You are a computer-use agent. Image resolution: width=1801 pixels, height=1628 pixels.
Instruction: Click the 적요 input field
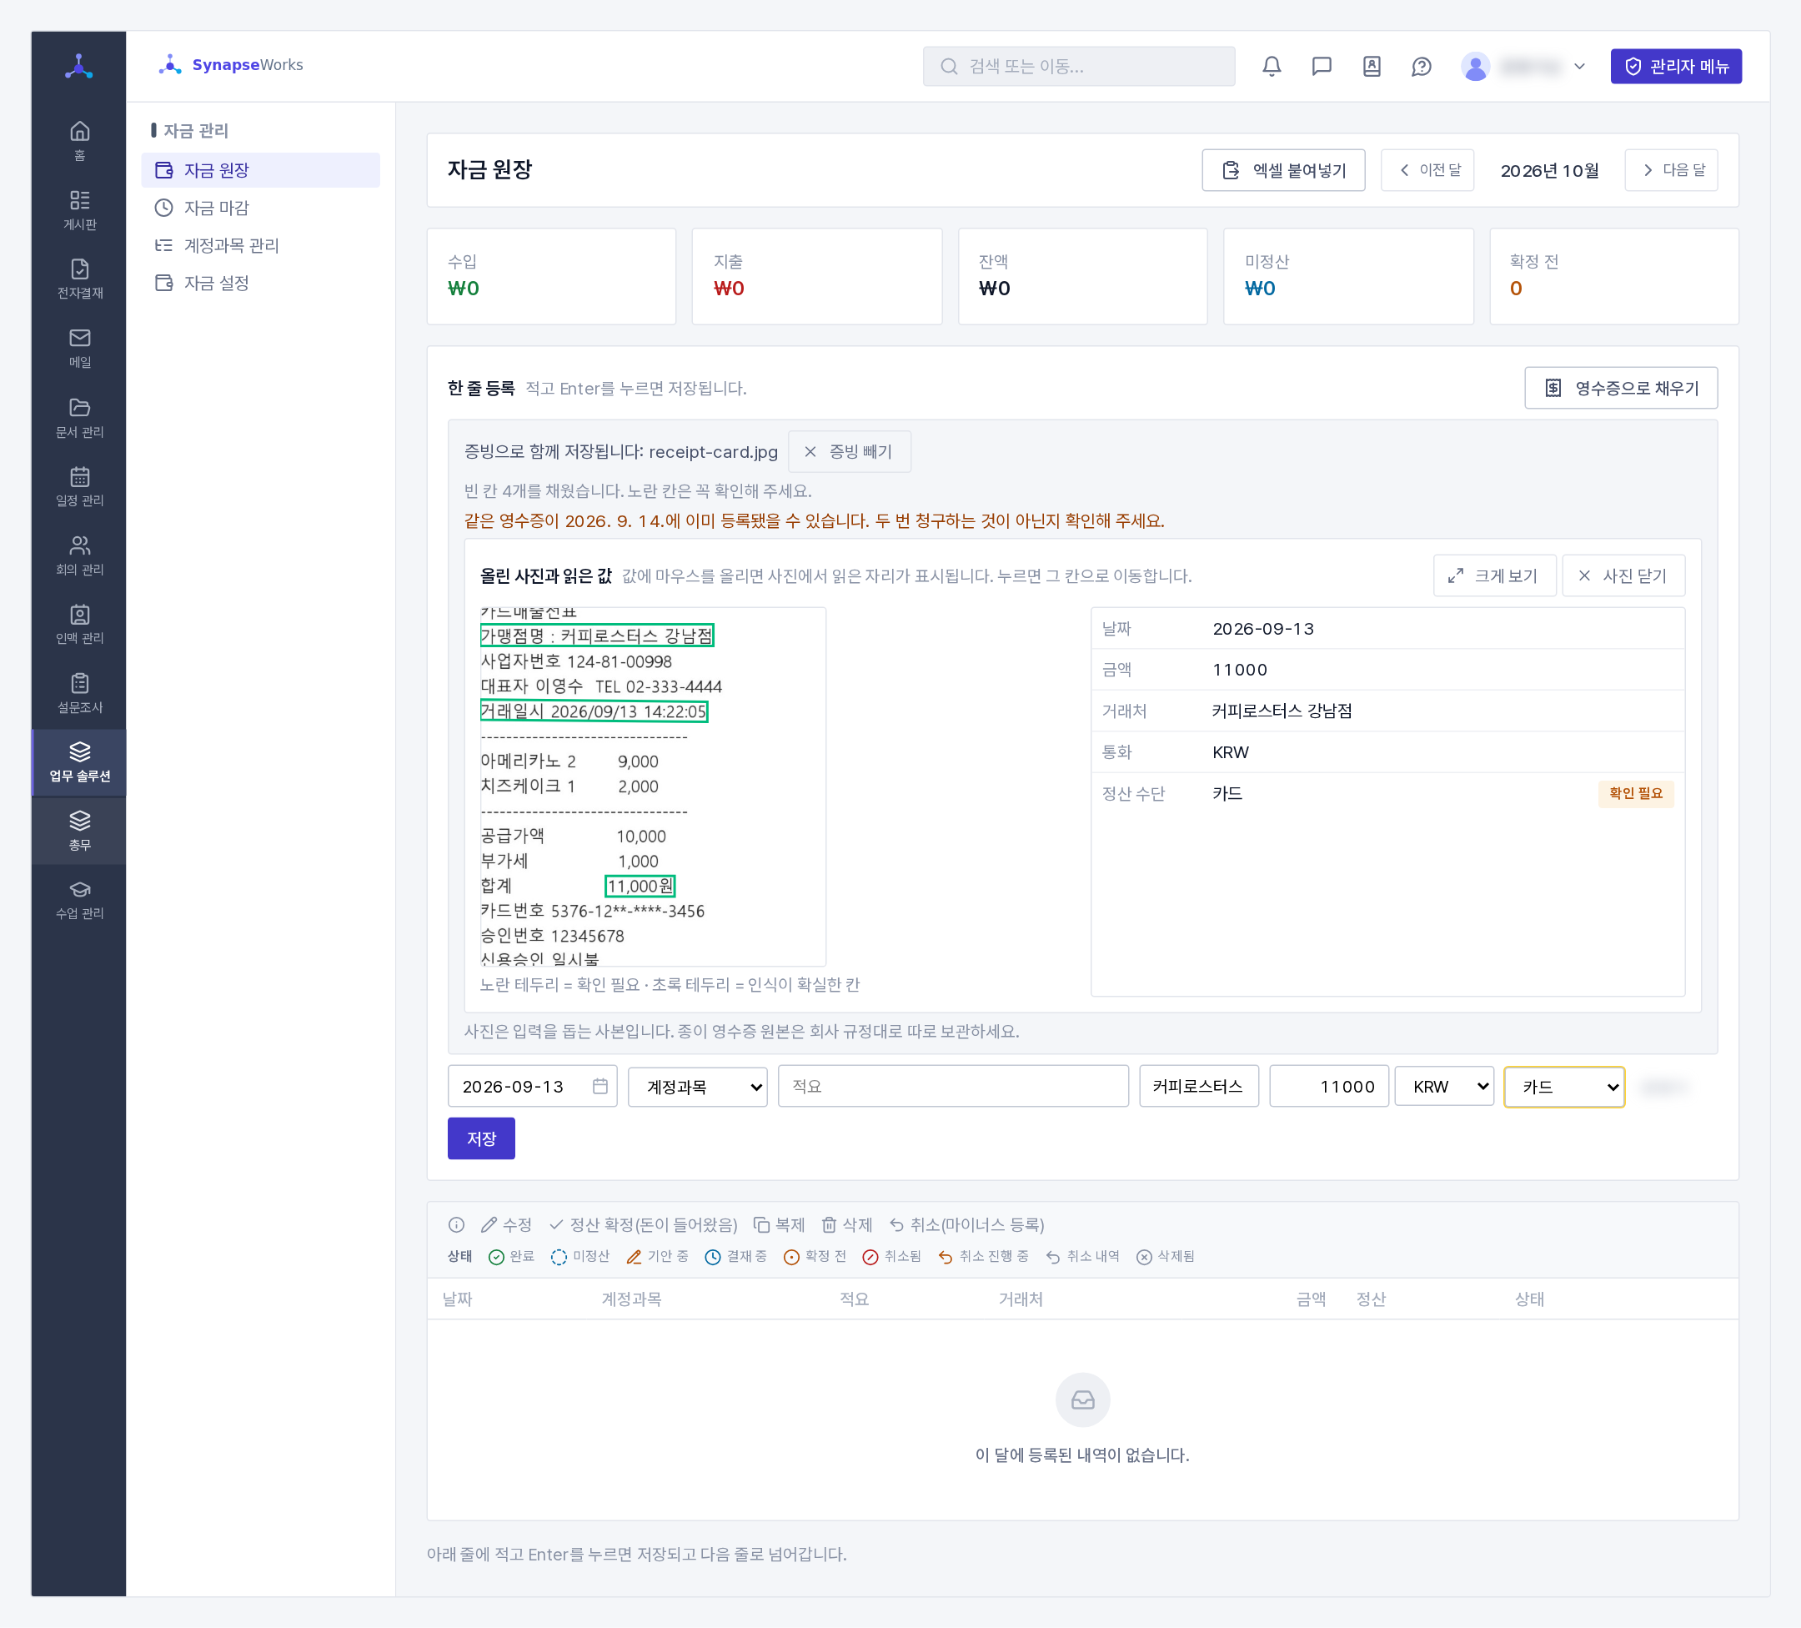[x=952, y=1087]
